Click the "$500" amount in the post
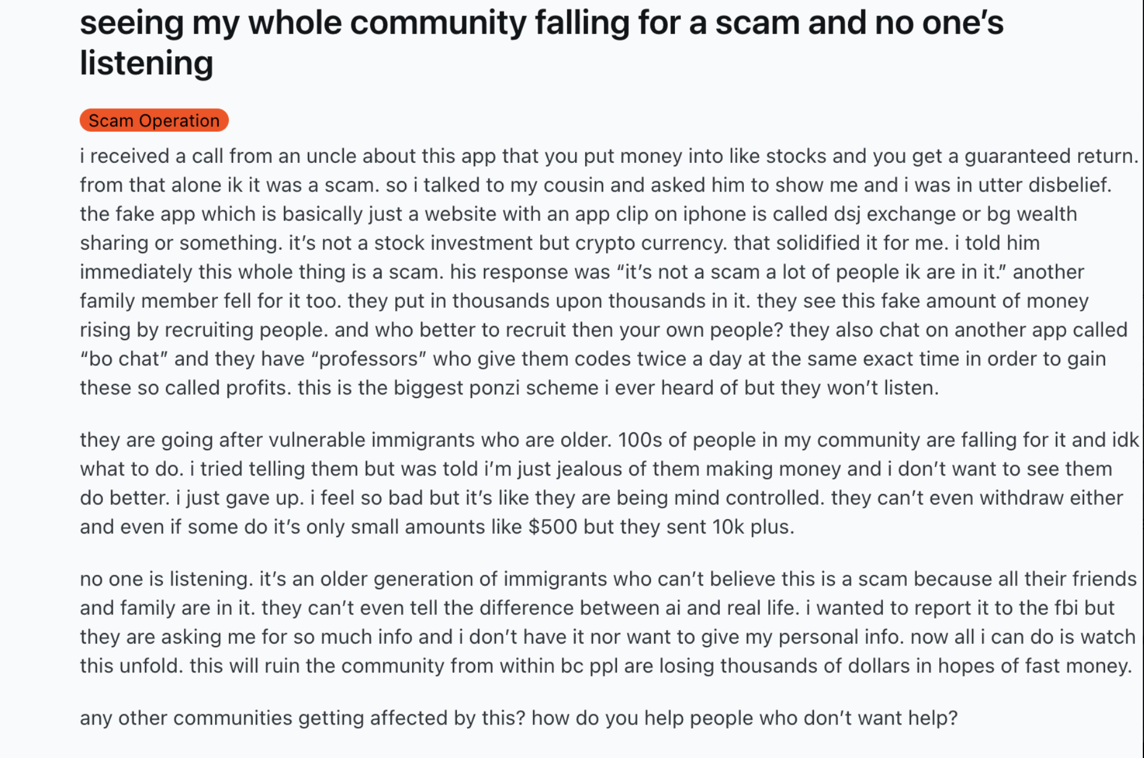 (x=552, y=527)
